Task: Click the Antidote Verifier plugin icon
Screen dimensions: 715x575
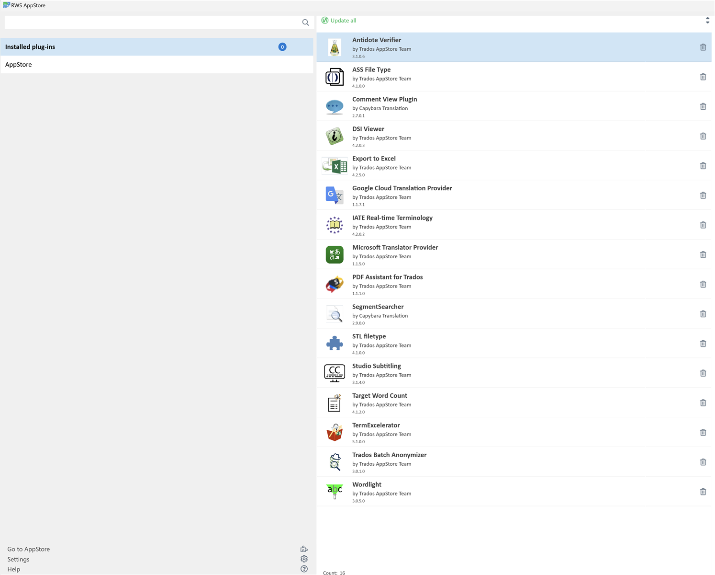Action: click(x=334, y=47)
